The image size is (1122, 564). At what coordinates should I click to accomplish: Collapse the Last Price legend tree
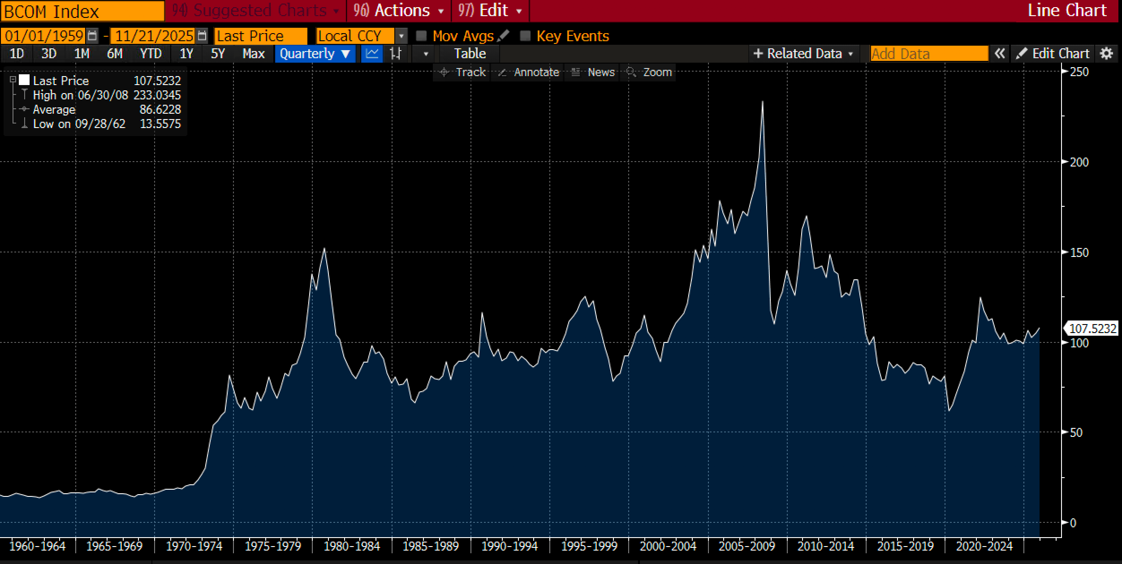click(x=13, y=80)
